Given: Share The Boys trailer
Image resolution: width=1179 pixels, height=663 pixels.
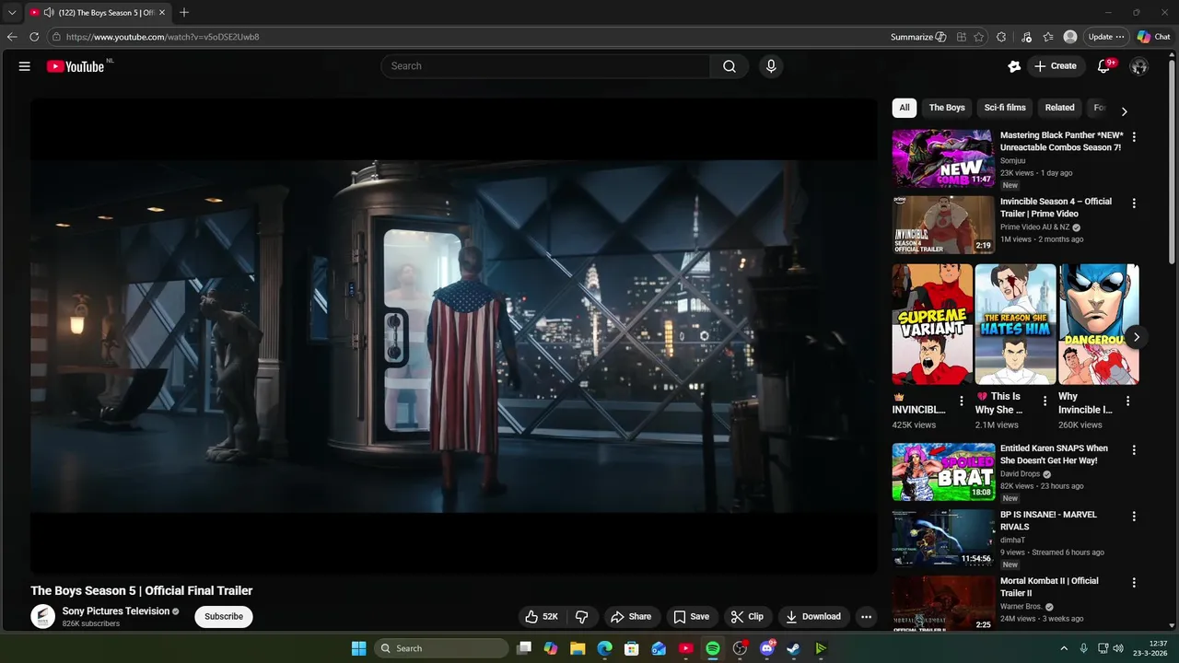Looking at the screenshot, I should [x=631, y=617].
